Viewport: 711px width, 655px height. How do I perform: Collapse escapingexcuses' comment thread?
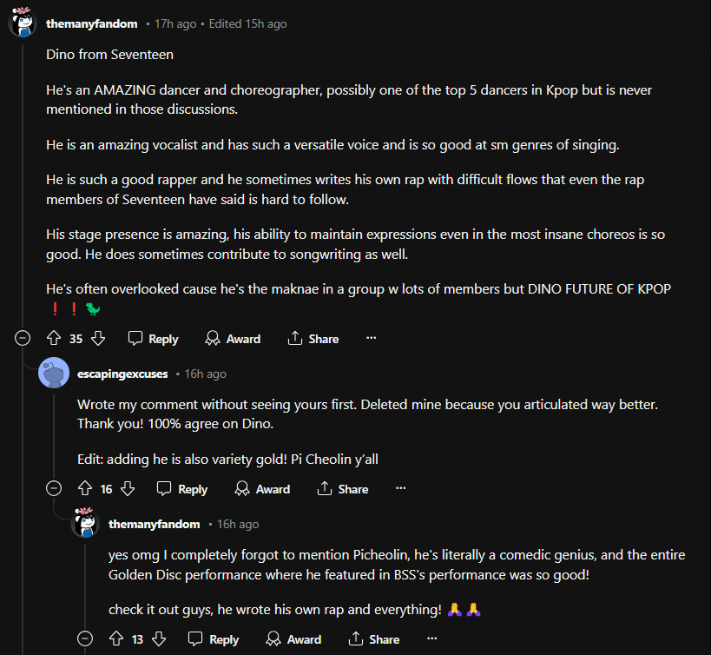(x=54, y=489)
